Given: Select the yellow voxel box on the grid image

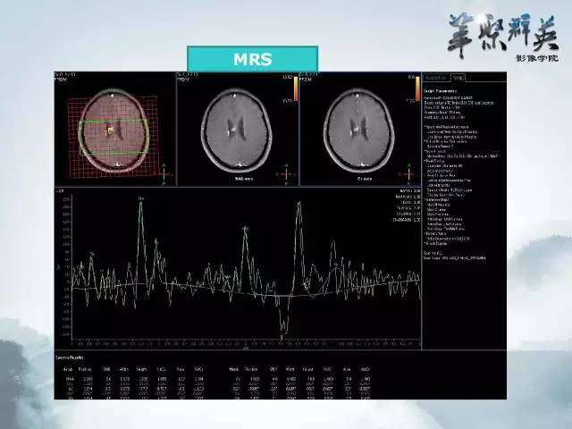Looking at the screenshot, I should pyautogui.click(x=111, y=130).
